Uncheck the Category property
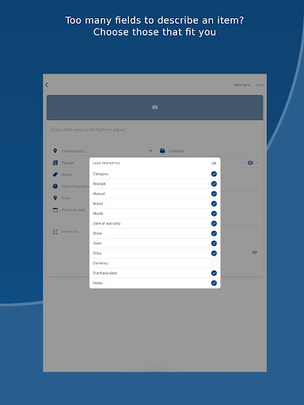Screen dimensions: 304x405 click(x=214, y=174)
